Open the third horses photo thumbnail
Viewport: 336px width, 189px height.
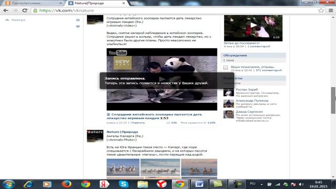pyautogui.click(x=199, y=167)
